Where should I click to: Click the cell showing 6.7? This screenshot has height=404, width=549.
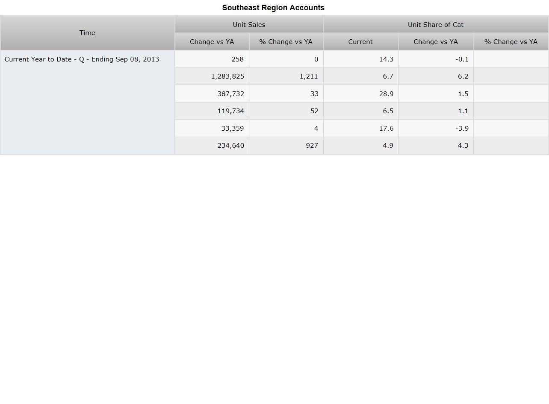coord(361,76)
